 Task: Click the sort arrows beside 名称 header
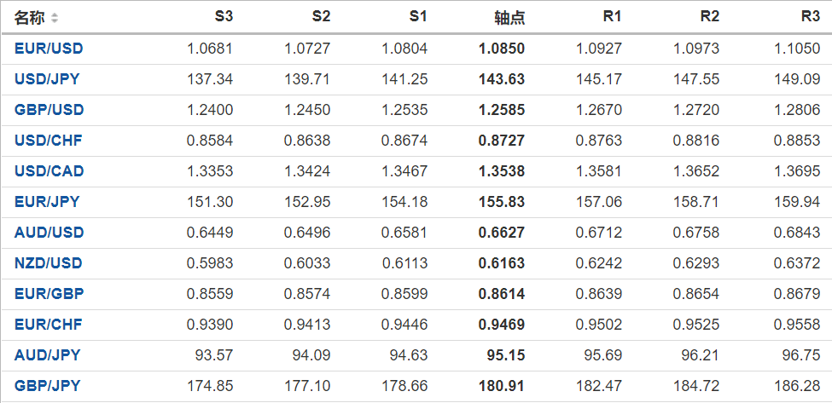click(x=55, y=18)
